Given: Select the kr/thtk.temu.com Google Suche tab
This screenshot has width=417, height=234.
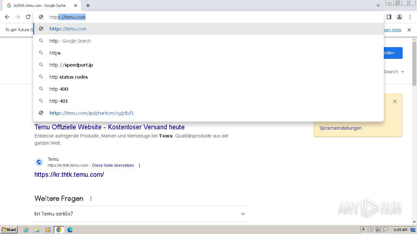Looking at the screenshot, I should pos(42,6).
